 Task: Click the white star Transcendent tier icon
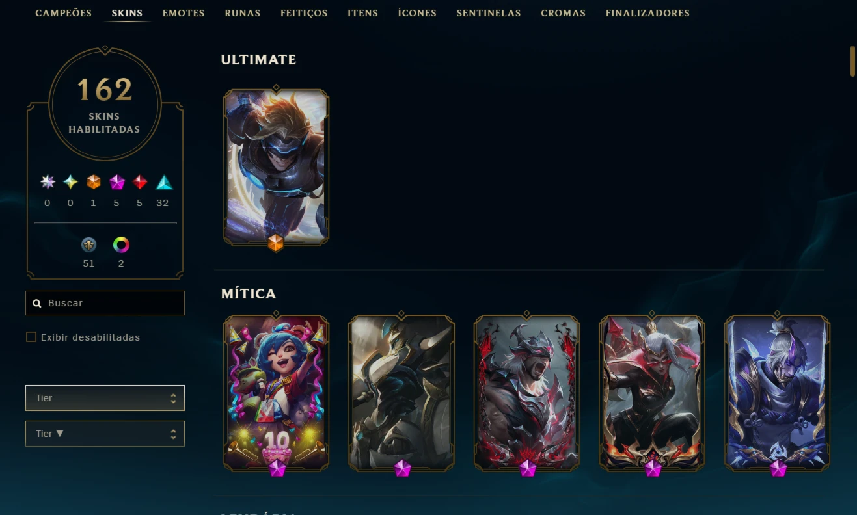pos(48,182)
